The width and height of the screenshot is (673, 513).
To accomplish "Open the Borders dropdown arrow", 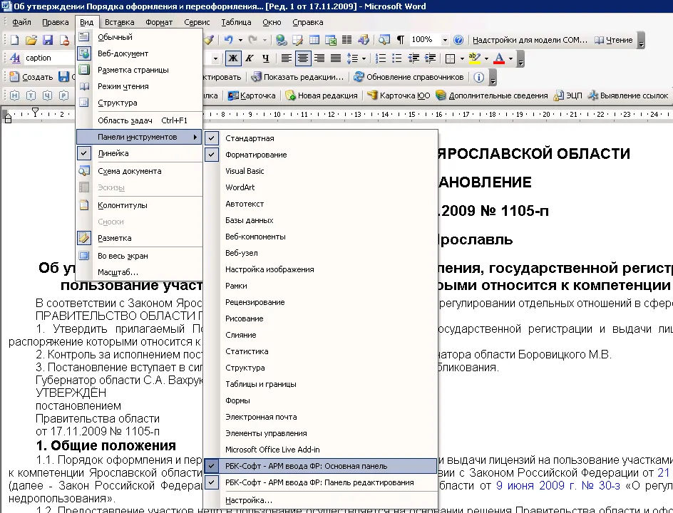I will click(462, 58).
